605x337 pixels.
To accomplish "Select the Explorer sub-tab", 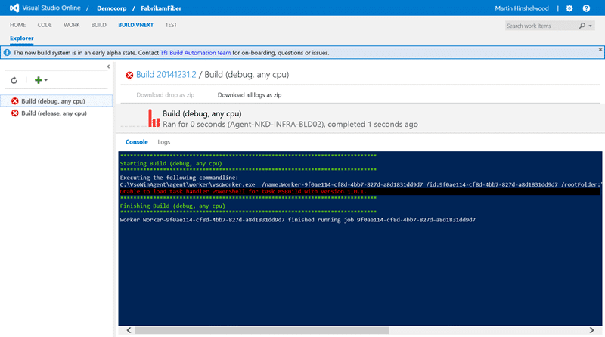I will (22, 39).
